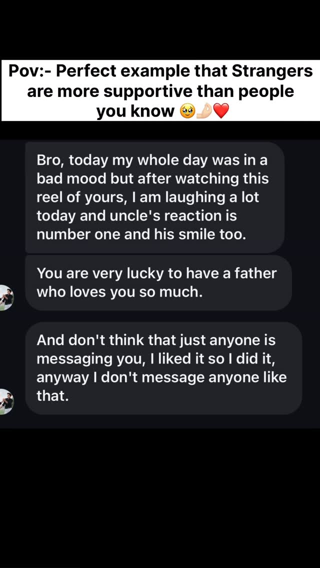The image size is (320, 568).
Task: Select the 'Bro, today my whole day' message bubble
Action: (155, 197)
